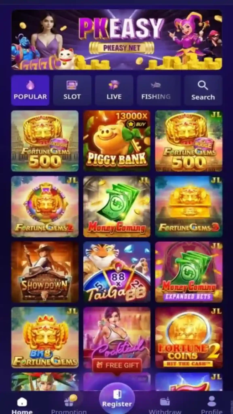
Task: Play Money Coming Expanded Bets
Action: tap(189, 272)
